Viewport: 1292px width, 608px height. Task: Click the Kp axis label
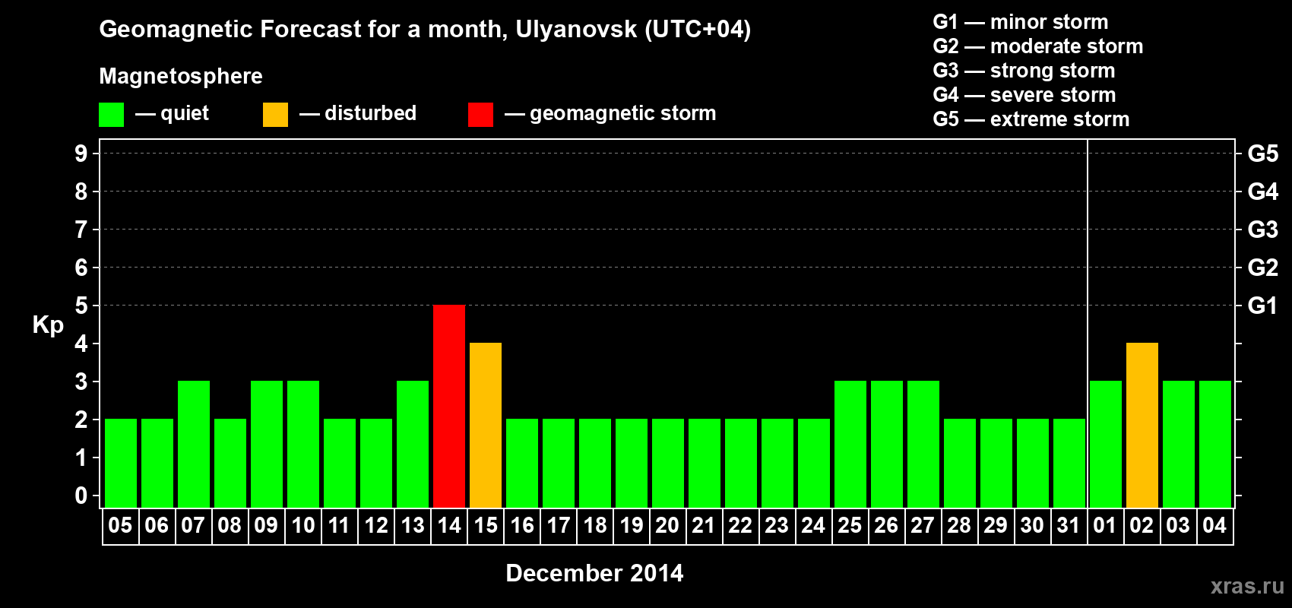pos(48,325)
